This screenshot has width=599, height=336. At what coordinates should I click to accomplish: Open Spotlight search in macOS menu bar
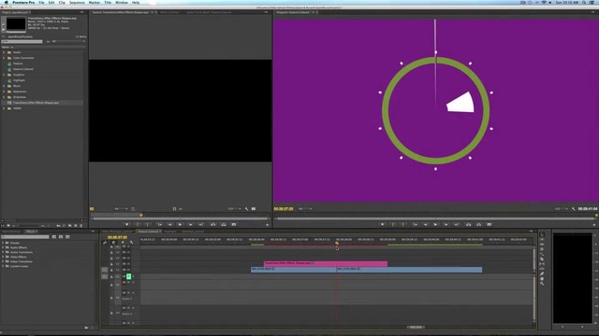(584, 2)
